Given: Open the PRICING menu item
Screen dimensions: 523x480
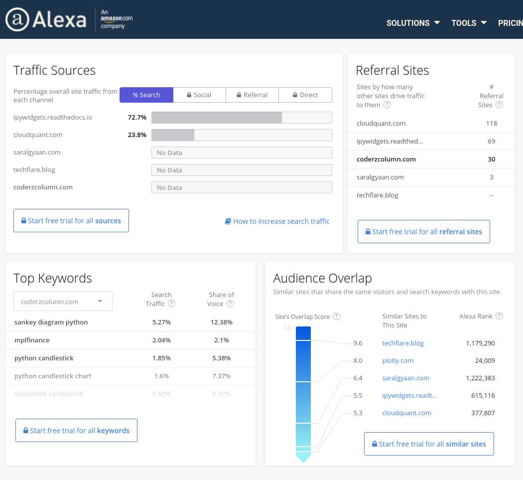Looking at the screenshot, I should pyautogui.click(x=511, y=23).
